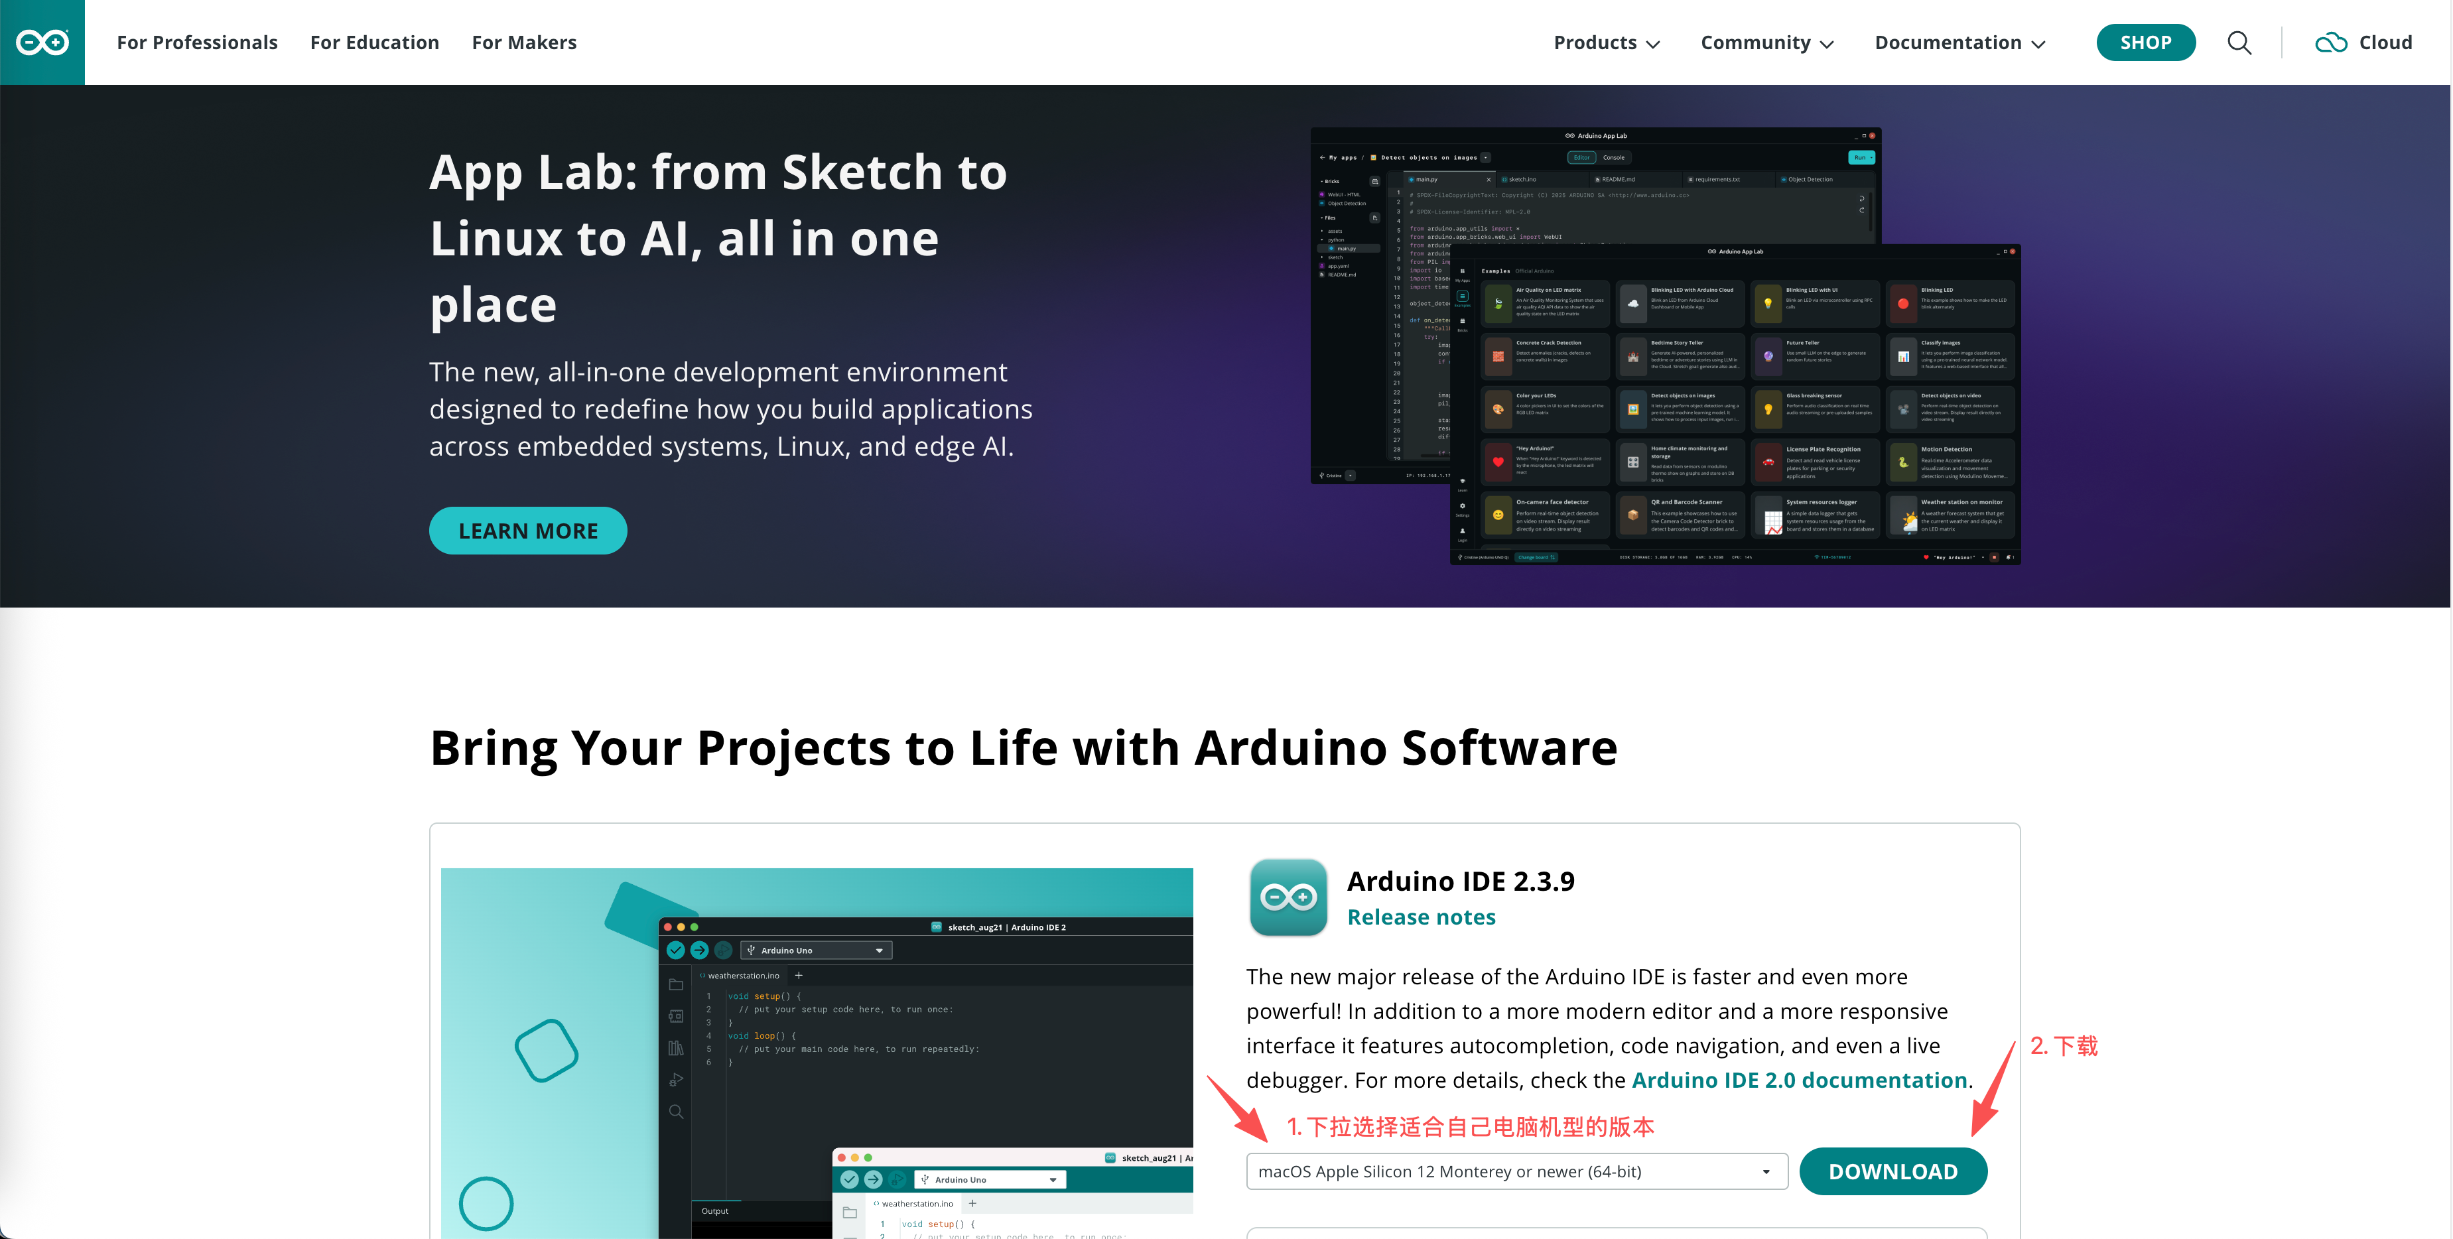Click the Cloud link text
This screenshot has width=2453, height=1239.
pyautogui.click(x=2385, y=43)
